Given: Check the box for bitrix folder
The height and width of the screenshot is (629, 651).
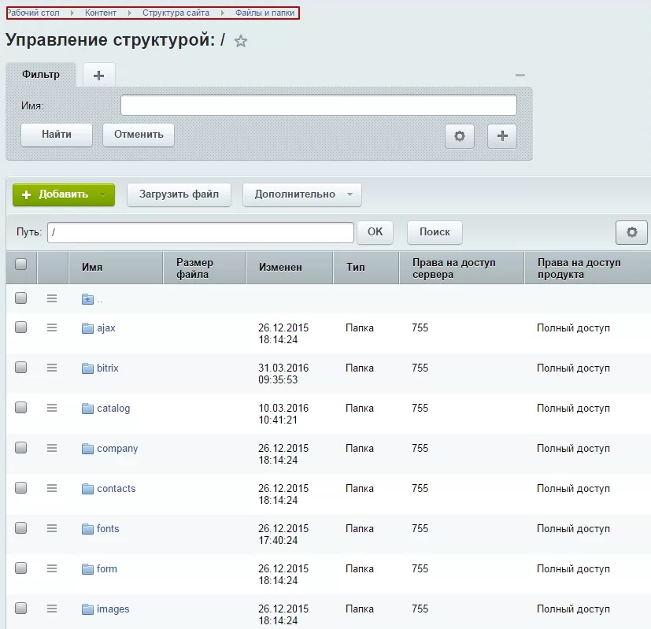Looking at the screenshot, I should pos(20,368).
